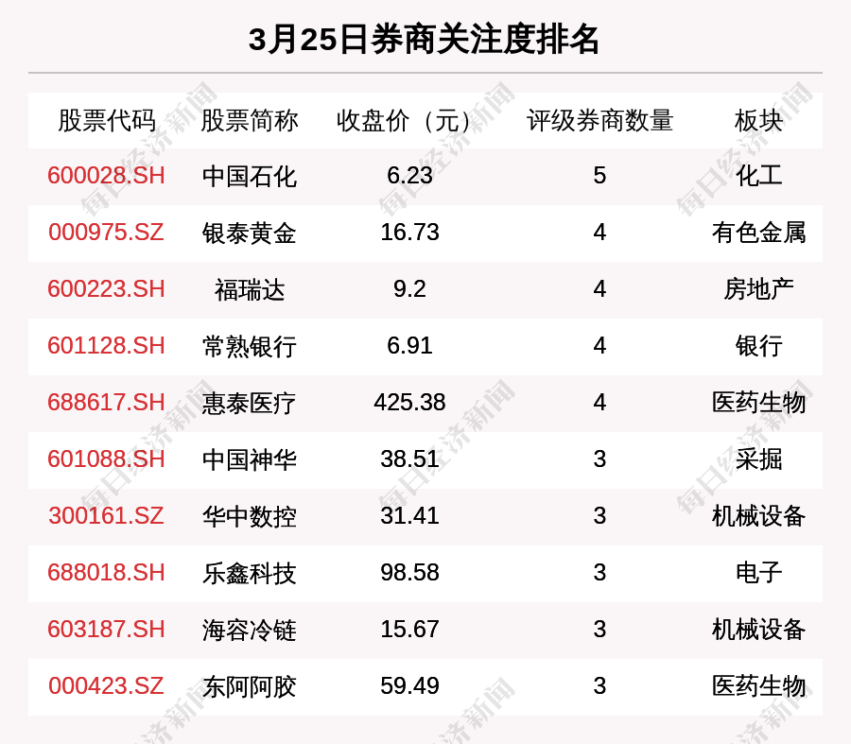Click broker count 3 for 中国神华
The width and height of the screenshot is (851, 744).
[599, 459]
